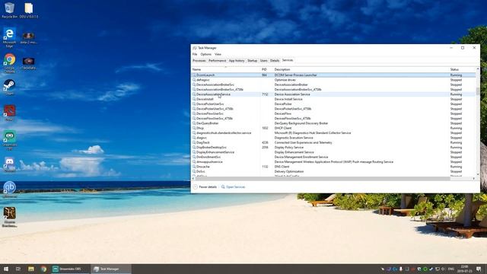Open Chrome from the taskbar
The image size is (487, 274).
tap(43, 269)
